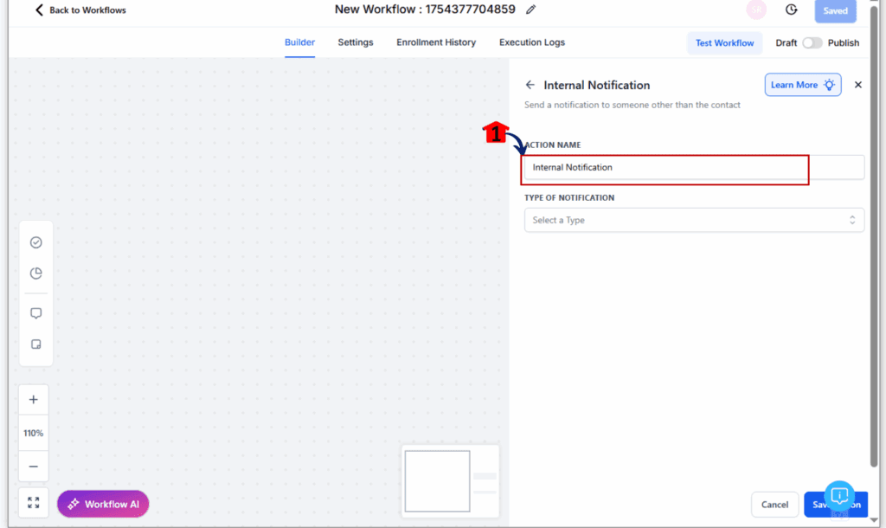886x528 pixels.
Task: Zoom out with minus button
Action: 34,467
